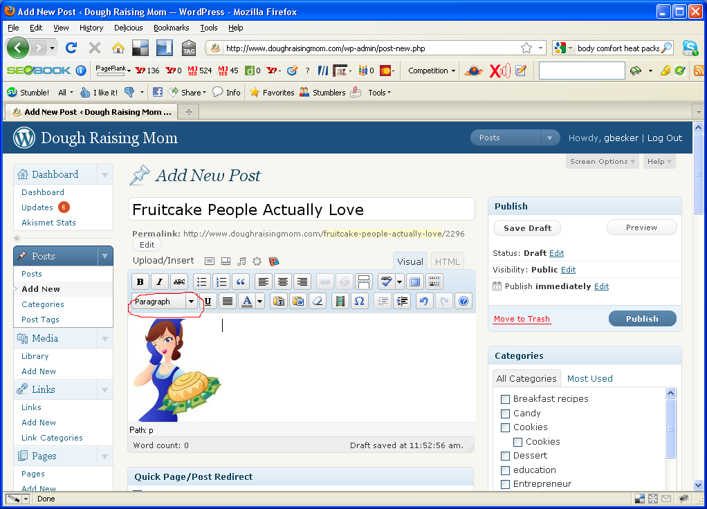Hide the kitchen sink toolbar row
This screenshot has width=707, height=509.
pos(434,281)
